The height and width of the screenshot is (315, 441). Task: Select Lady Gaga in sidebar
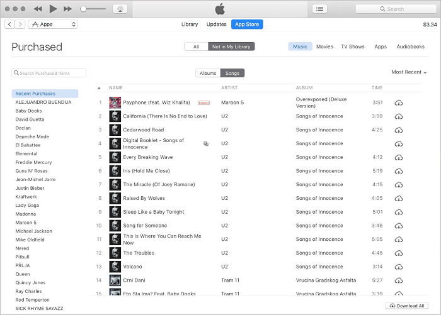point(27,205)
